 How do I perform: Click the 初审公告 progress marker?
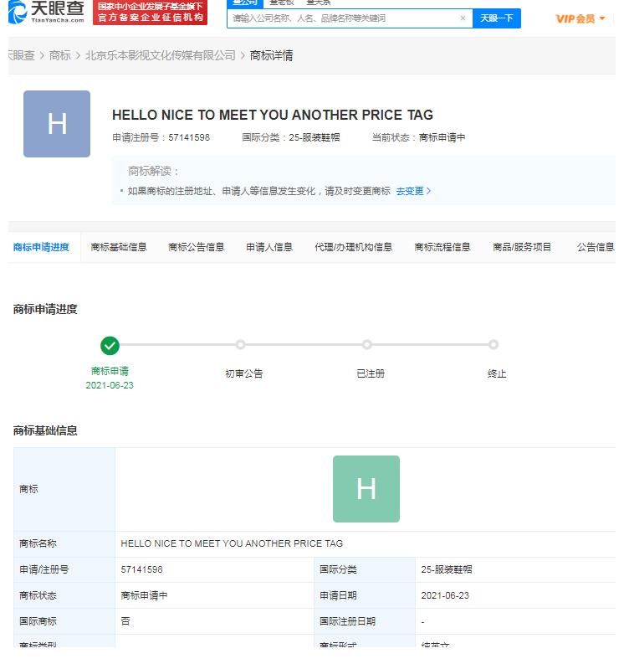click(x=240, y=345)
